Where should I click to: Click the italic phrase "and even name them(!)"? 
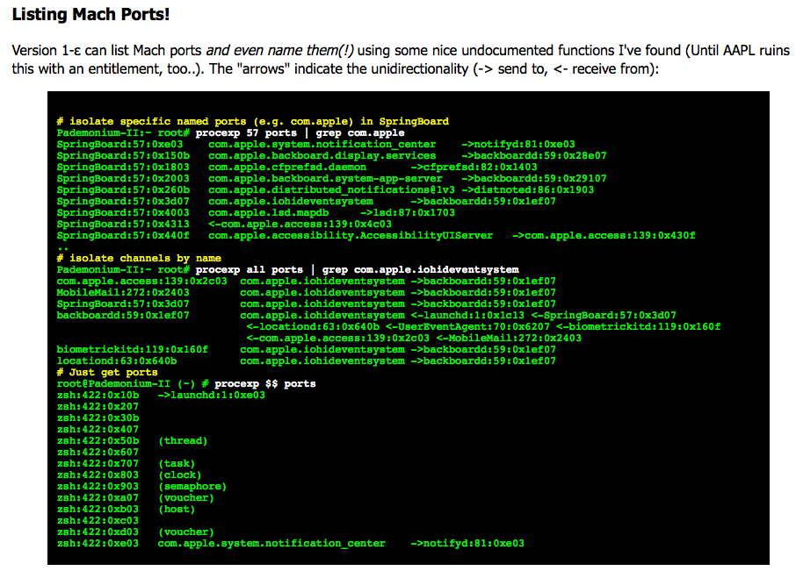click(x=279, y=51)
